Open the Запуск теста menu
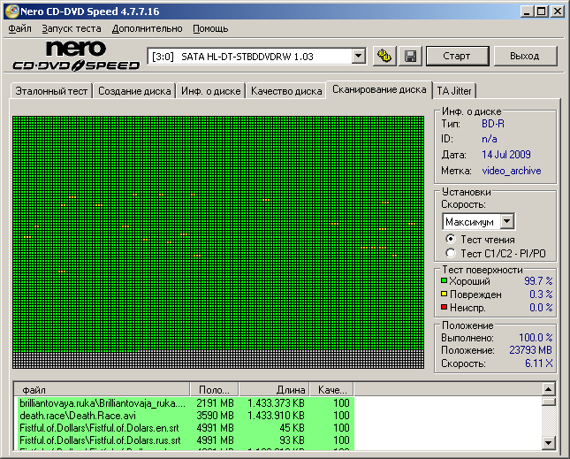Screen dimensions: 570x459 click(x=72, y=28)
